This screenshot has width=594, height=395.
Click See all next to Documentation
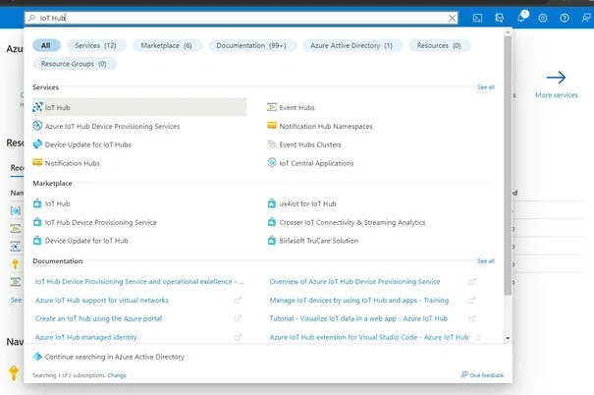(x=486, y=261)
